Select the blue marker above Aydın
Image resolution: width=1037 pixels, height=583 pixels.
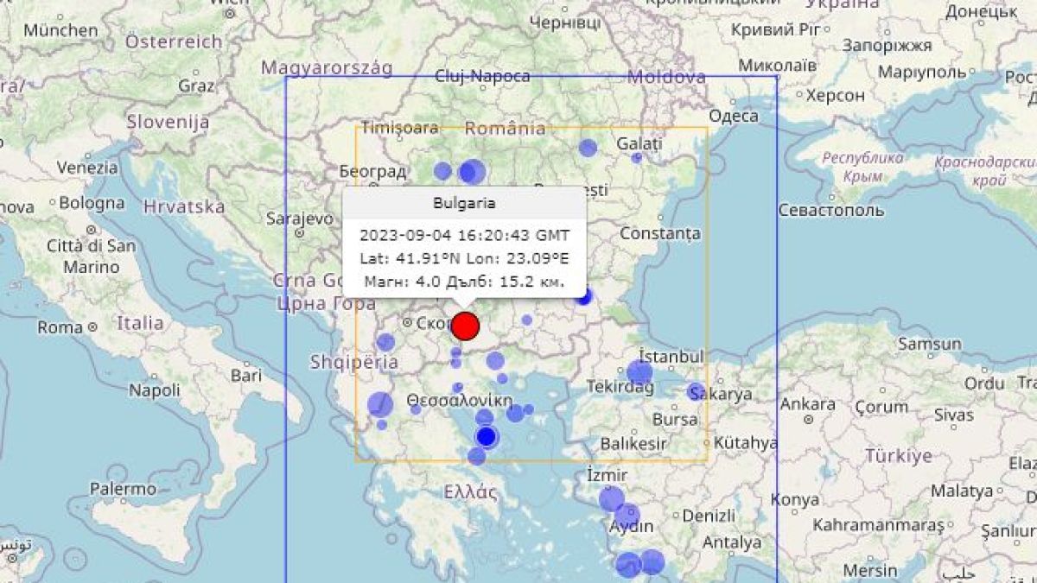point(627,516)
